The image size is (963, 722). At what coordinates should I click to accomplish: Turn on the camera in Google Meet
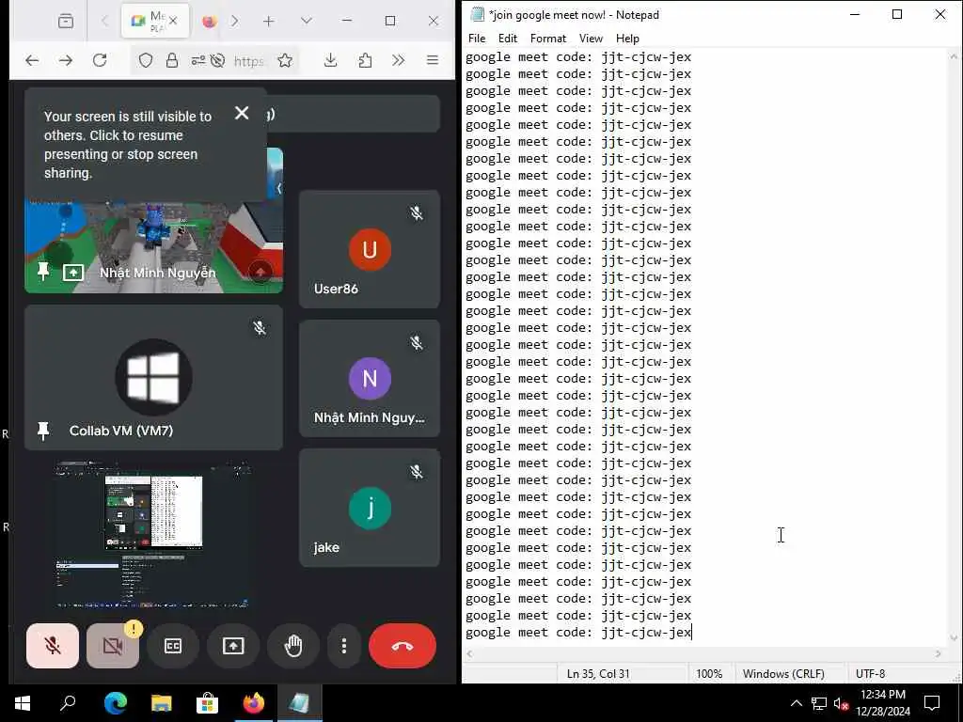tap(113, 645)
